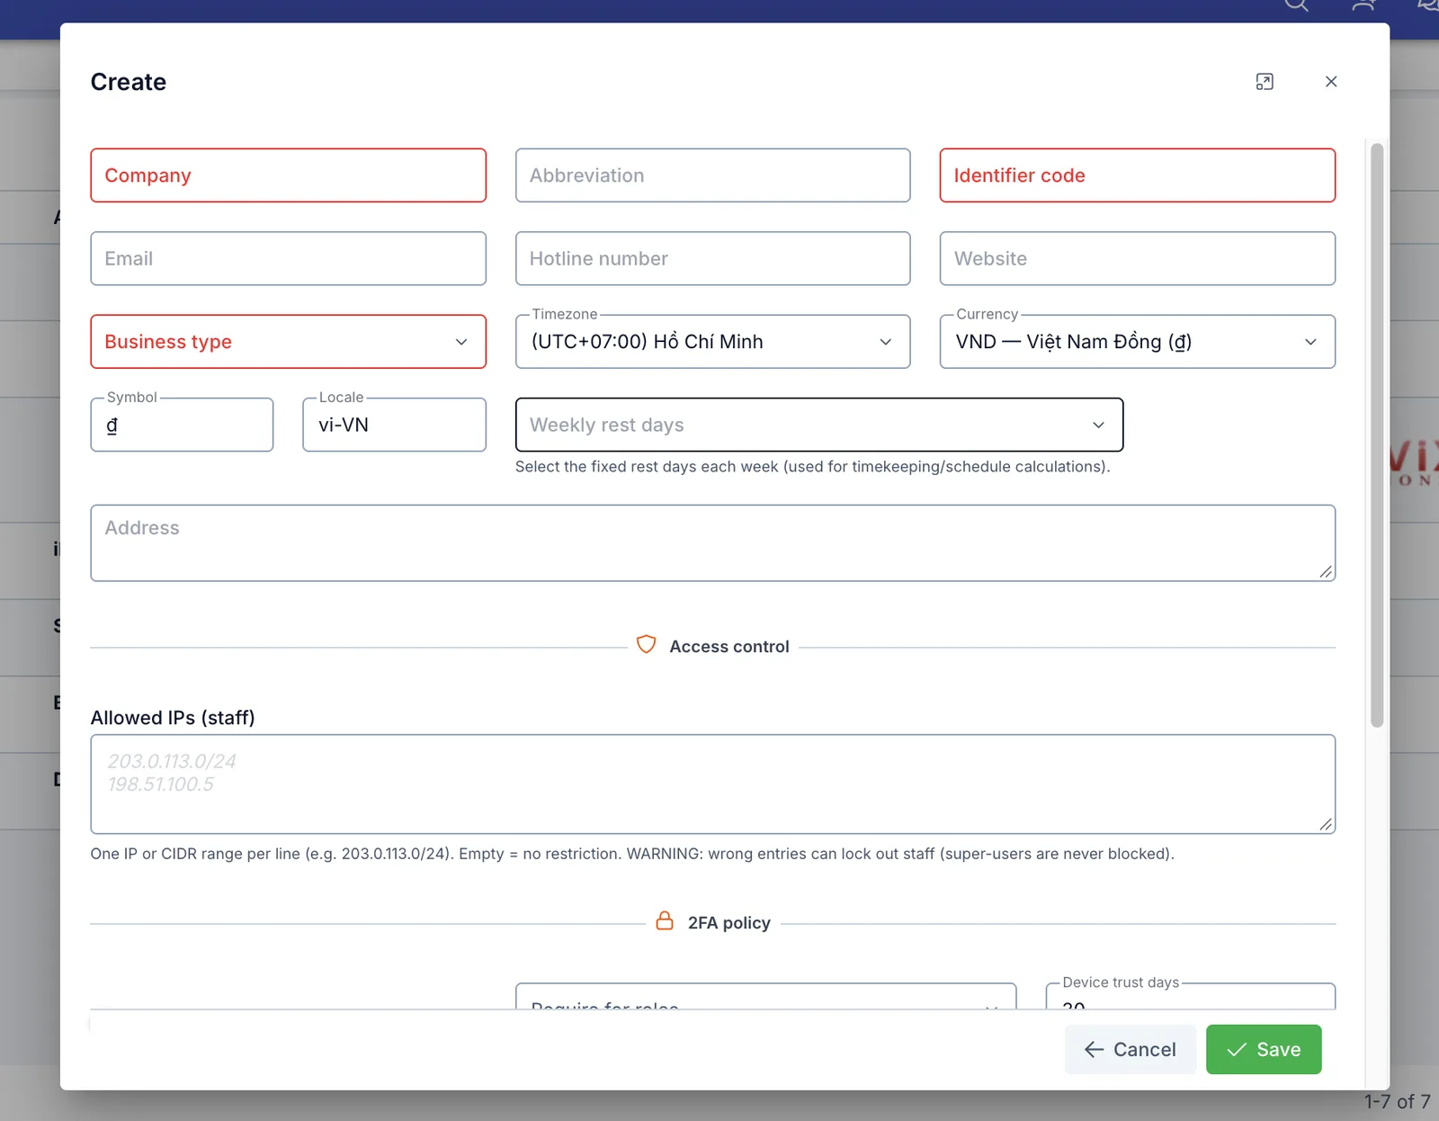This screenshot has height=1121, width=1439.
Task: Click the Cancel button
Action: (1130, 1049)
